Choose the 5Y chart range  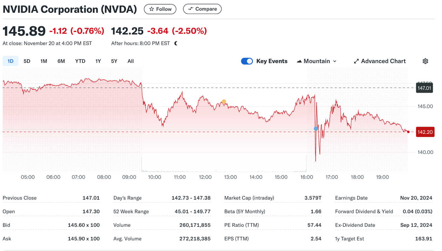pos(114,61)
